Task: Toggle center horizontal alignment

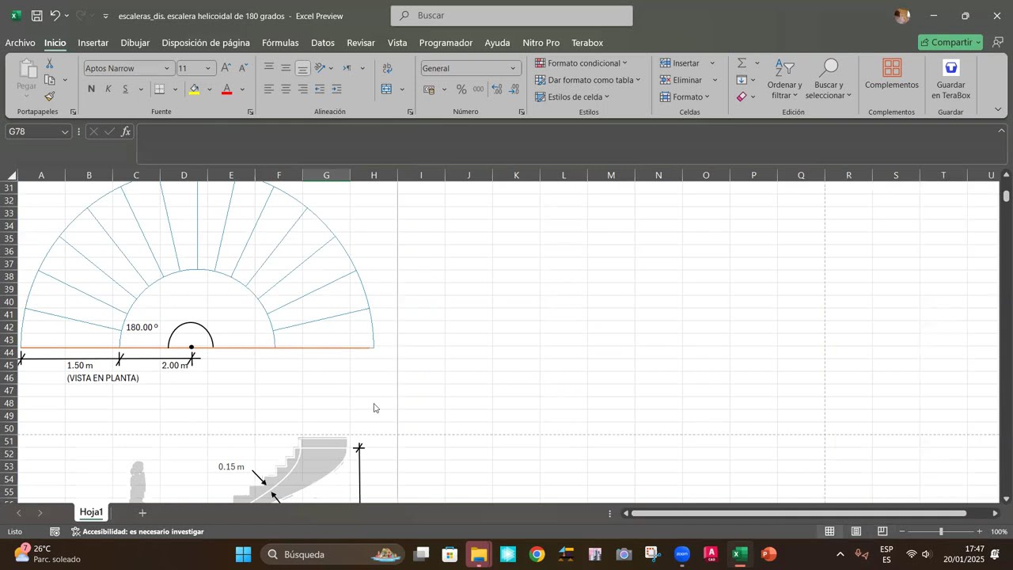Action: (x=286, y=89)
